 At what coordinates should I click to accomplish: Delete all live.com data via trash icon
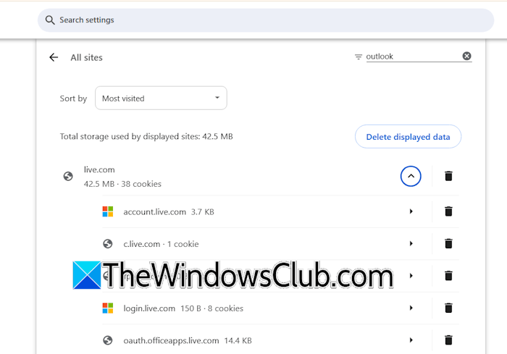pyautogui.click(x=448, y=176)
